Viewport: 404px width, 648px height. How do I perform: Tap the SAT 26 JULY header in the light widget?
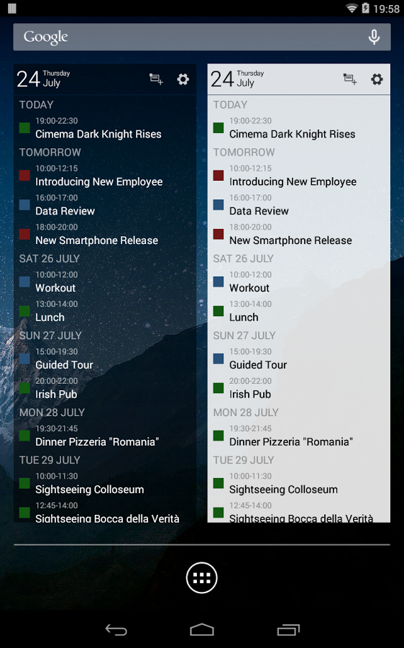coord(244,258)
